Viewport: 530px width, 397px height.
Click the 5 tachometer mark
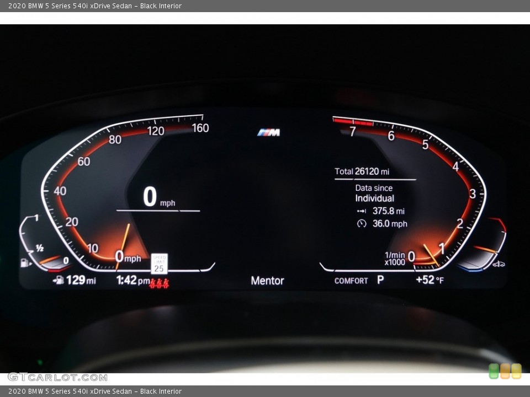tap(425, 145)
